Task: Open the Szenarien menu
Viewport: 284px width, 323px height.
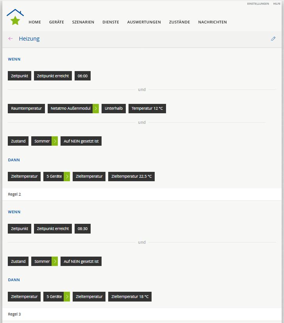Action: click(83, 22)
